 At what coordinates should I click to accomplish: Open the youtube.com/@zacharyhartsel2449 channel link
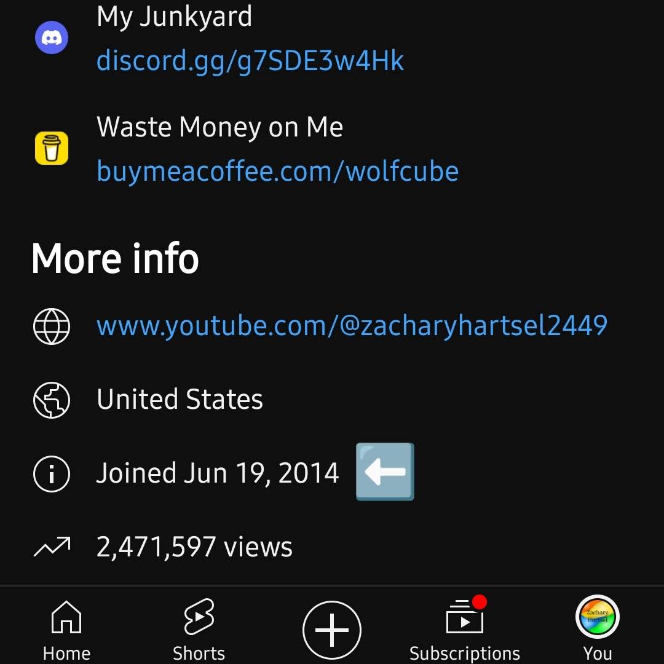[352, 326]
